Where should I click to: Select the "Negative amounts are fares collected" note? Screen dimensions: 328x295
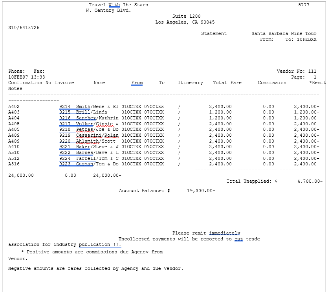pos(95,268)
